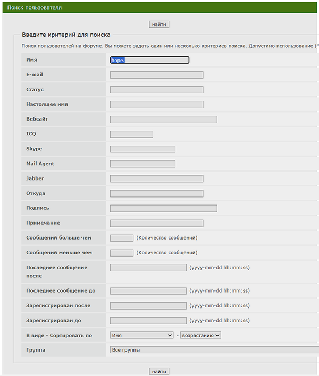The height and width of the screenshot is (376, 319).
Task: Focus the E-mail text field
Action: point(156,75)
